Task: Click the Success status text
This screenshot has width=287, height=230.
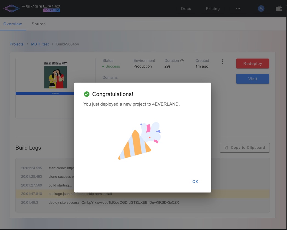Action: click(x=112, y=66)
